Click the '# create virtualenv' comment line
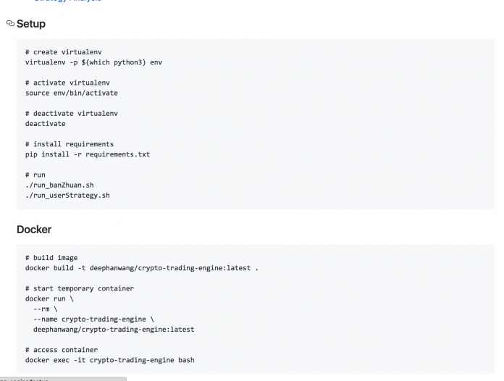The height and width of the screenshot is (381, 504). [64, 52]
